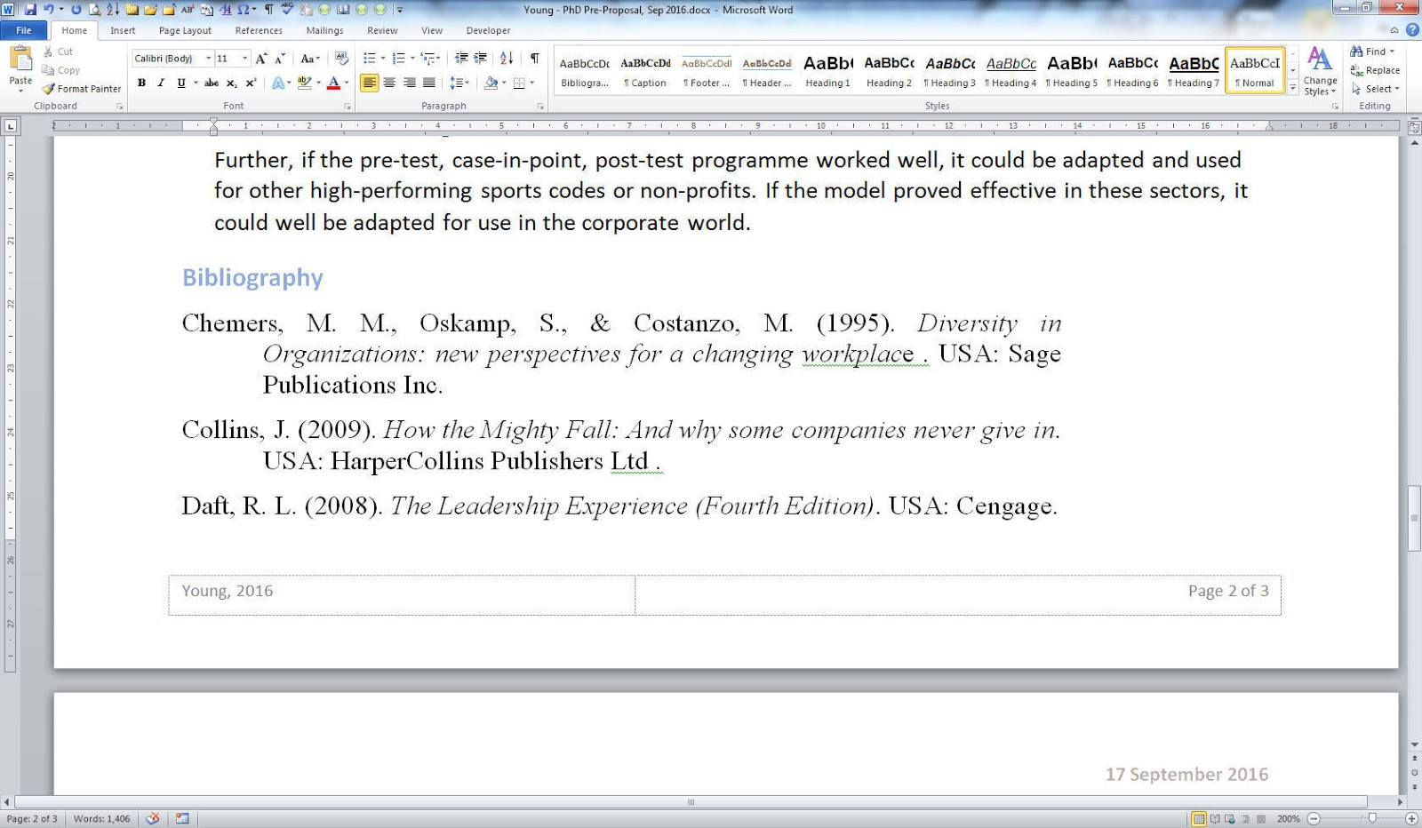Image resolution: width=1422 pixels, height=828 pixels.
Task: Toggle bold formatting
Action: (141, 83)
